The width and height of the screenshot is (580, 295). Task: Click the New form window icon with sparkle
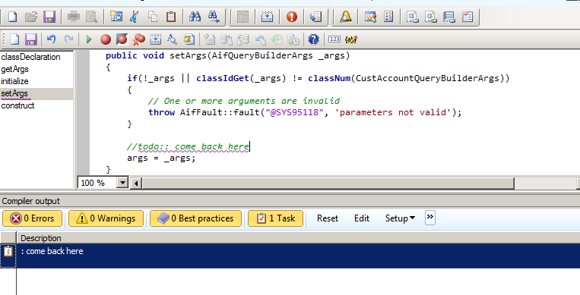click(x=116, y=17)
